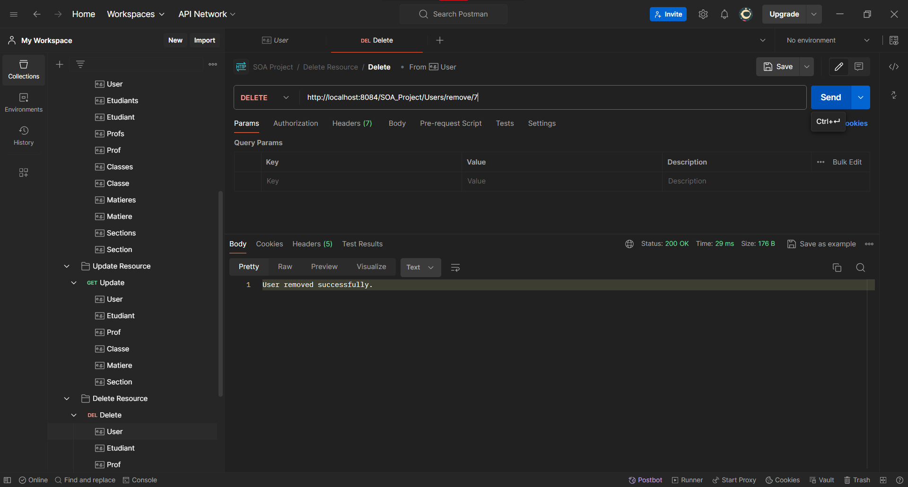Open the environment quick look icon
This screenshot has height=487, width=908.
pyautogui.click(x=894, y=40)
